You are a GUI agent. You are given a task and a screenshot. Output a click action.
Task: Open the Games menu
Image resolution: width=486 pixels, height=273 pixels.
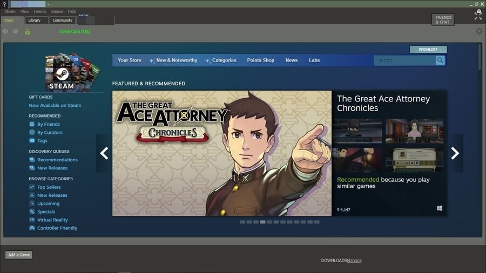57,11
